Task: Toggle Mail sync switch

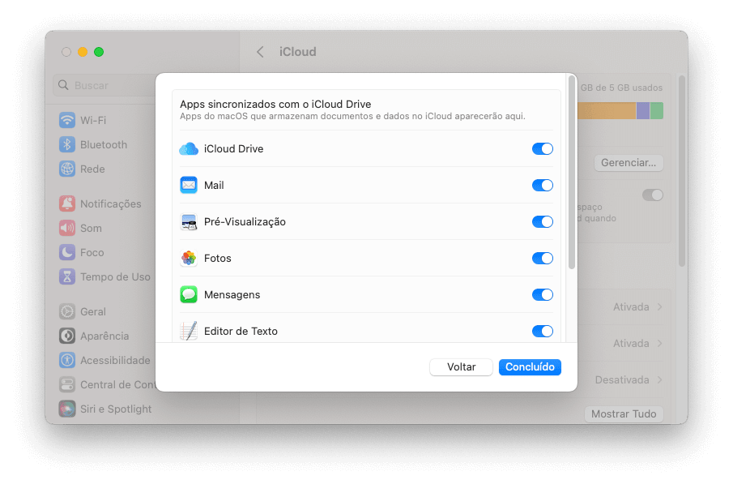Action: pyautogui.click(x=543, y=186)
